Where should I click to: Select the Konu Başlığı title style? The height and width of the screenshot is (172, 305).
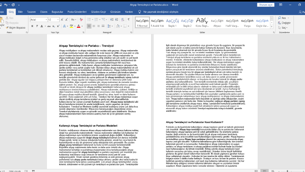point(202,22)
